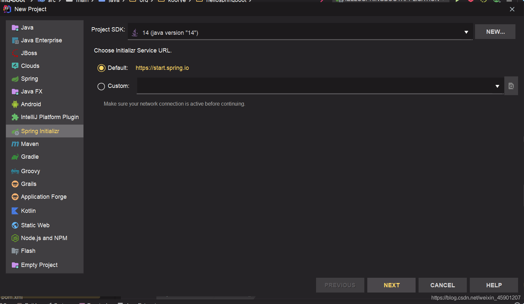Click the Spring Initializr icon

15,132
